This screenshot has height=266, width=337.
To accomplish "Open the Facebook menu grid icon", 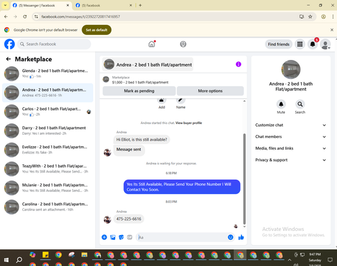I will 300,44.
